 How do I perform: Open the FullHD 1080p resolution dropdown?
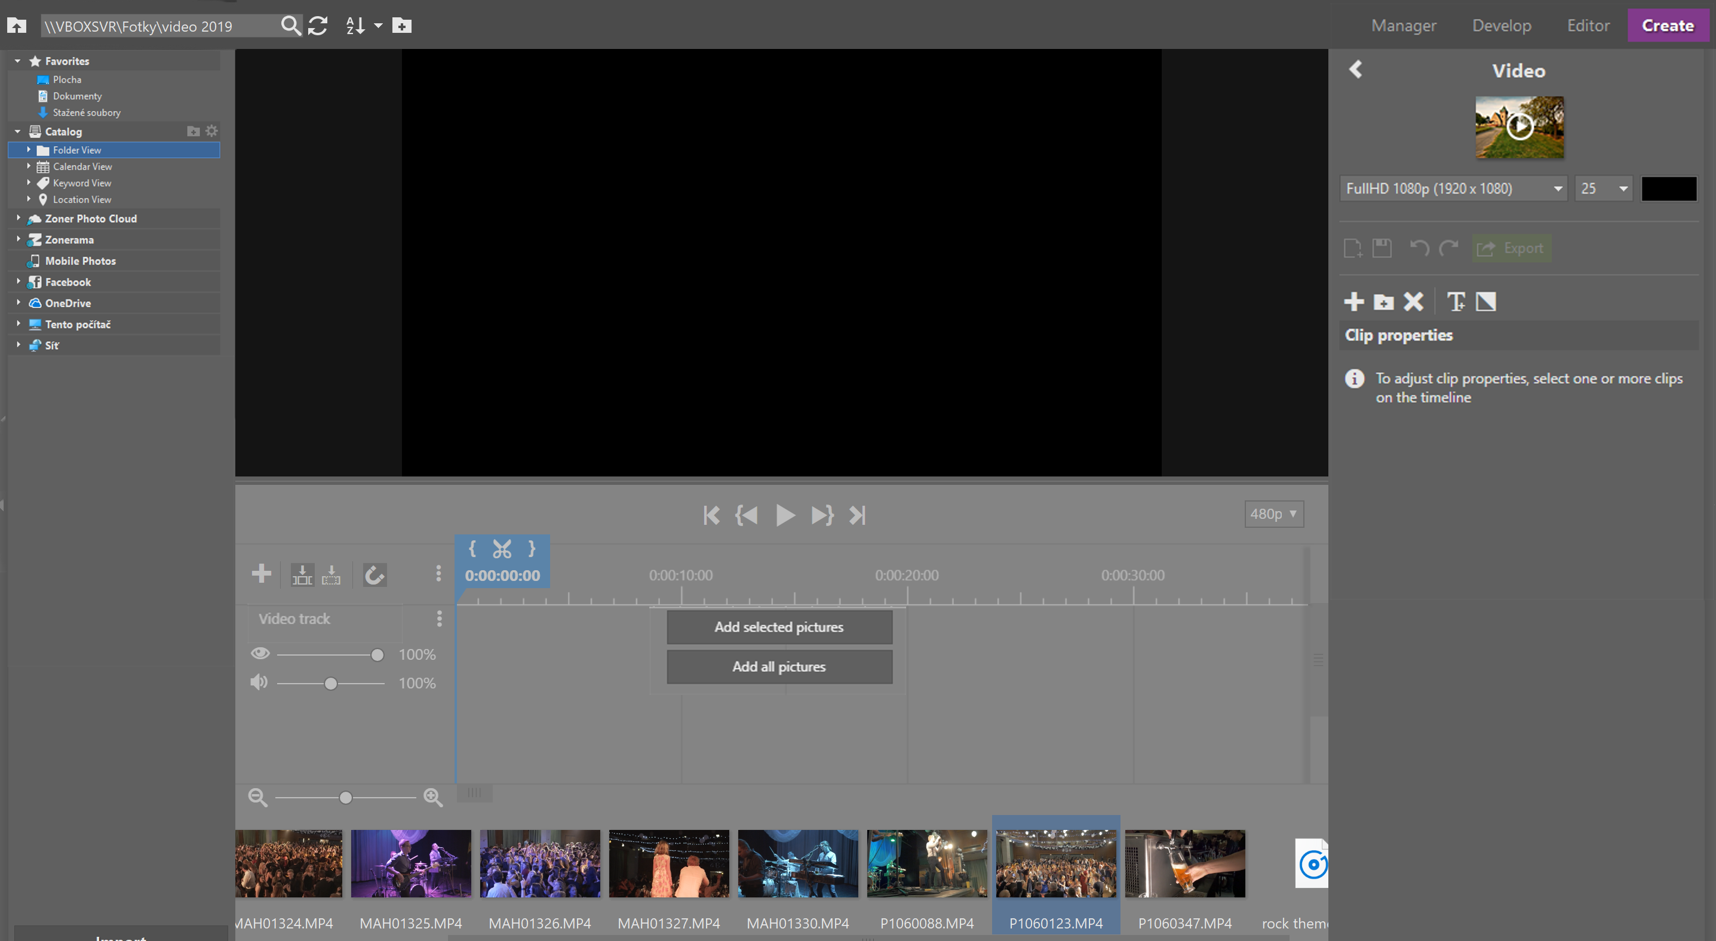pos(1453,189)
